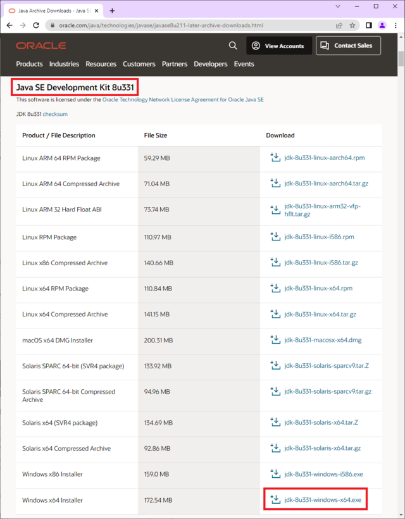Click download icon for macosx-x64.dmg
The width and height of the screenshot is (405, 519).
pos(275,340)
